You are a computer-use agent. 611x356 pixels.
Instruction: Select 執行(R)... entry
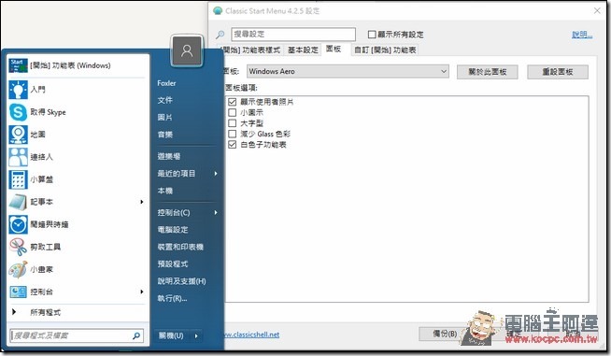172,298
